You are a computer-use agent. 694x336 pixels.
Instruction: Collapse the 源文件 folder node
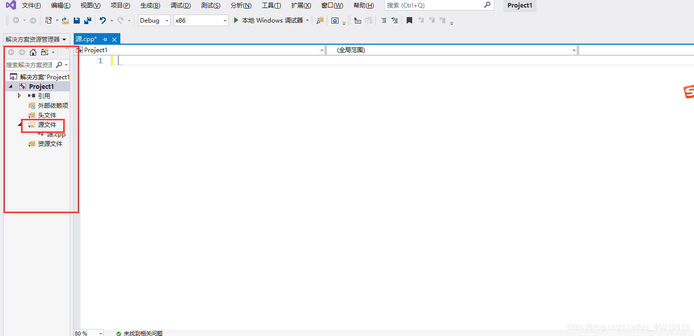pyautogui.click(x=21, y=124)
